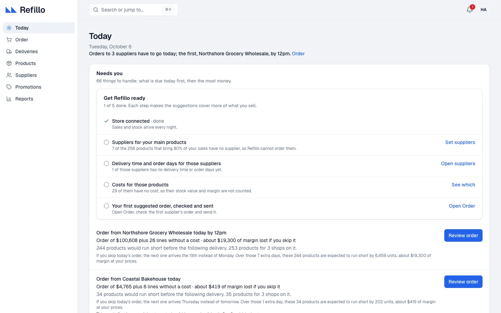Click the date Tuesday, October 6
The image size is (501, 313).
(x=110, y=47)
